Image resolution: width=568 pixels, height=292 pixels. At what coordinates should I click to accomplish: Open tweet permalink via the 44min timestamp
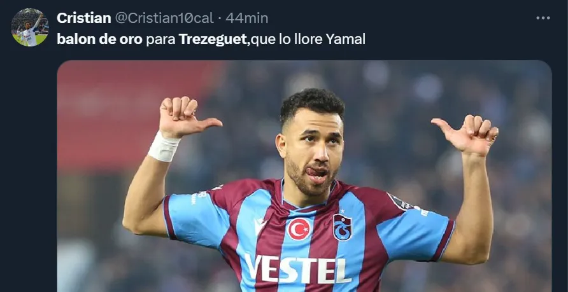point(246,18)
